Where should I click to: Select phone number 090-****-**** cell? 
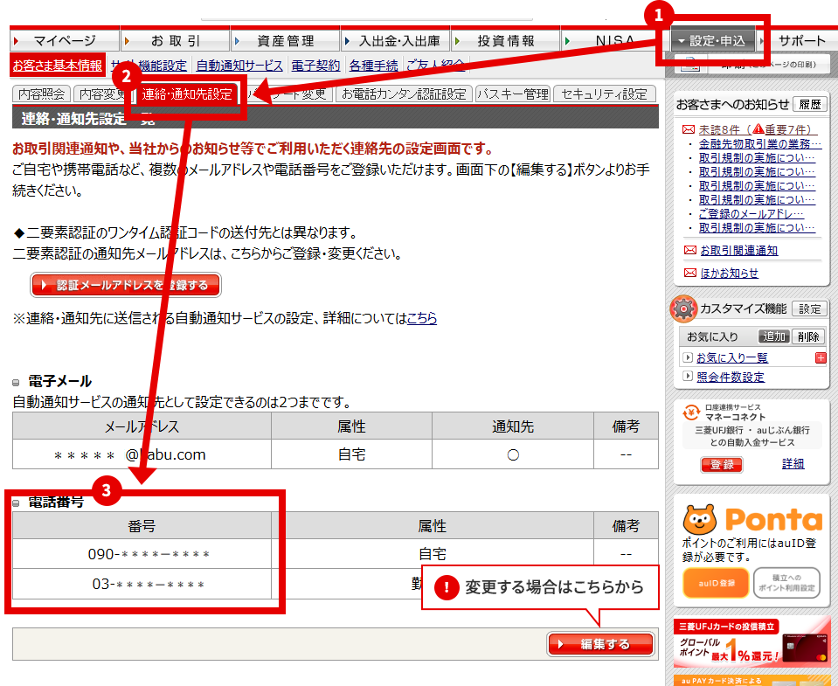(x=142, y=553)
